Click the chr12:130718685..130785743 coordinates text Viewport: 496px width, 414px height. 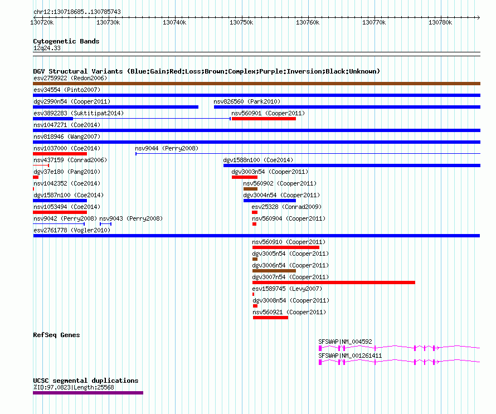[77, 12]
